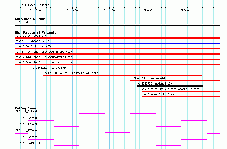The image size is (227, 149).
Task: Click the nsv470257 (Jakobsson2008) variant bar
Action: [x=117, y=49]
